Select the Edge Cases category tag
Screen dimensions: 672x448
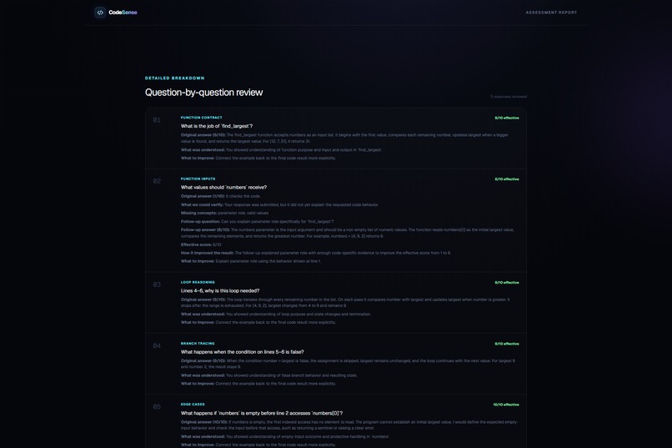[193, 405]
